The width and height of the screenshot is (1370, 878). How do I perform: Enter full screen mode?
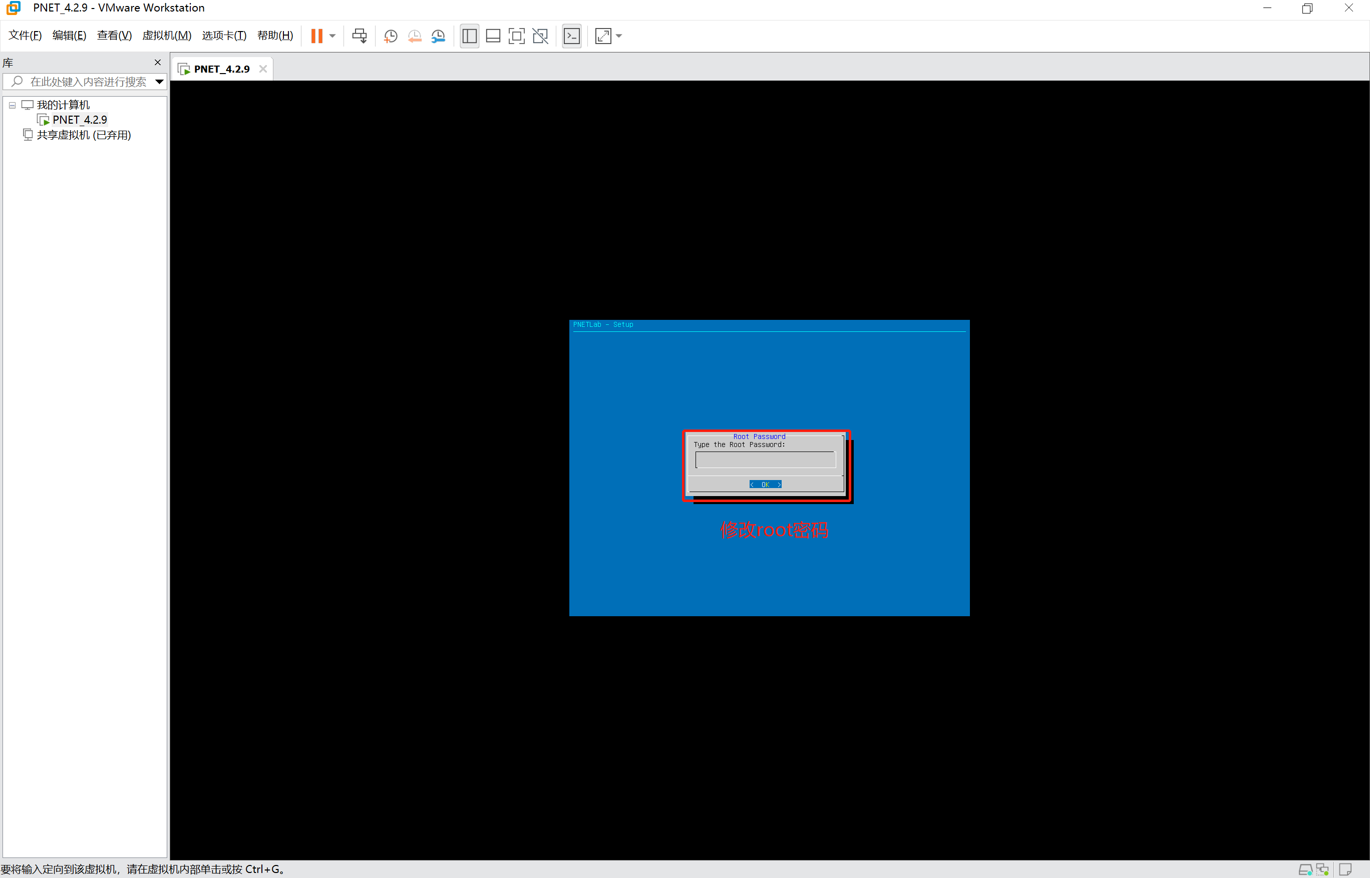(516, 36)
